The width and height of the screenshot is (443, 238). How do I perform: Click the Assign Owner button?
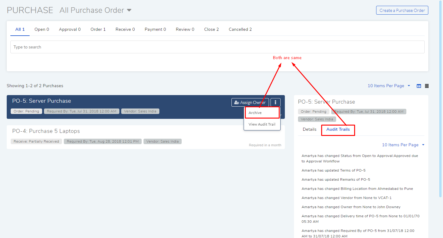[x=250, y=102]
